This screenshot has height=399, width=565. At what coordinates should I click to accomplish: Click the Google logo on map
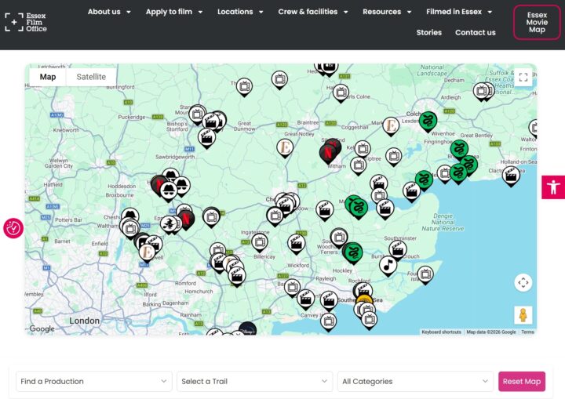coord(42,328)
